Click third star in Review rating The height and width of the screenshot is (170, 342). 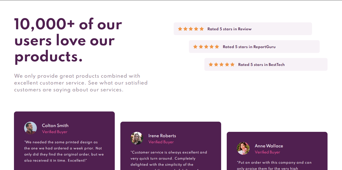tap(191, 29)
